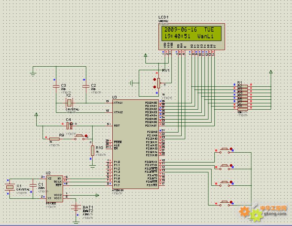Select ground symbol below resistor R10

[x=92, y=166]
